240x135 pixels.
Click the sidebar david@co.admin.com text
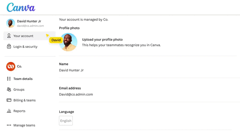tap(31, 26)
